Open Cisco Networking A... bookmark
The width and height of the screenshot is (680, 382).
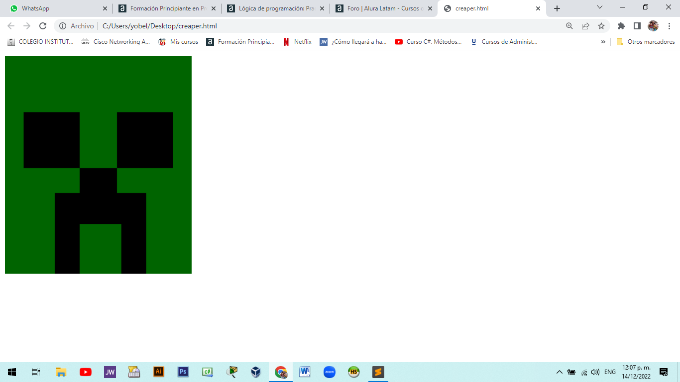click(115, 42)
